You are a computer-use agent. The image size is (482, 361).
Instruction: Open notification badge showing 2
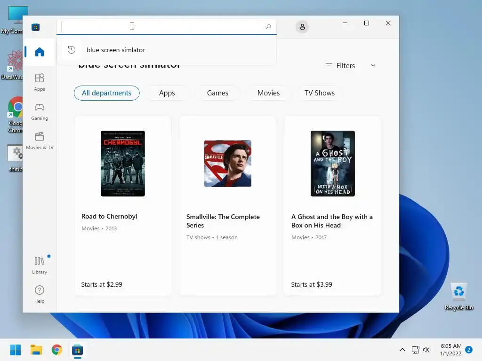pyautogui.click(x=469, y=350)
